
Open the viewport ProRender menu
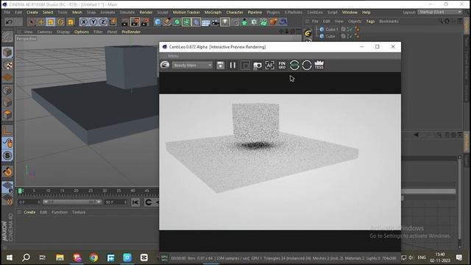point(131,32)
